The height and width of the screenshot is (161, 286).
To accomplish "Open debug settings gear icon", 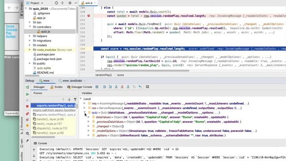I will (x=27, y=133).
